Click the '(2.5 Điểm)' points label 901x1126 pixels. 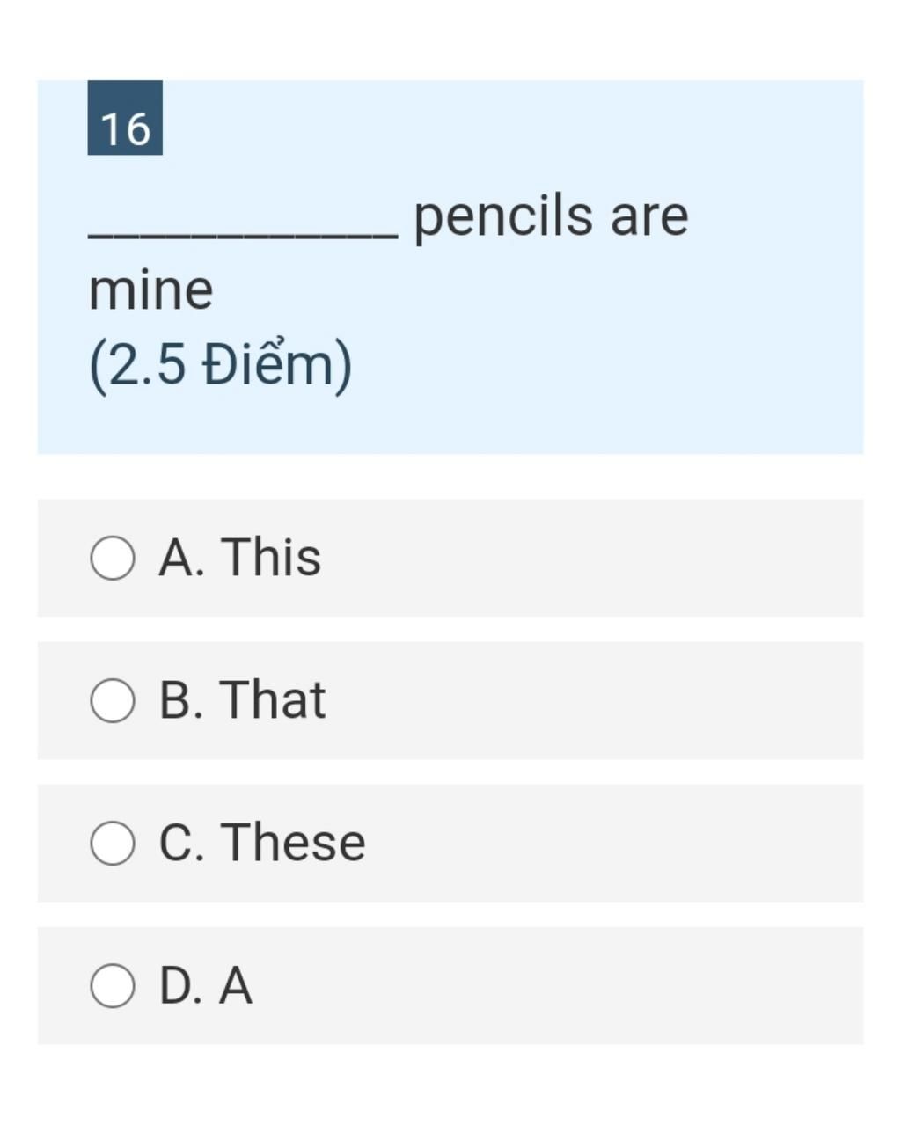220,366
